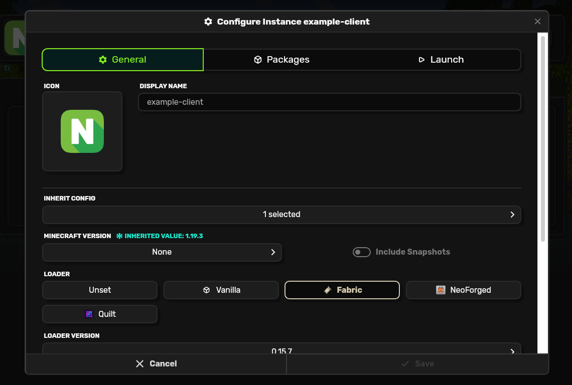Click the play icon on the Launch tab

coord(421,60)
